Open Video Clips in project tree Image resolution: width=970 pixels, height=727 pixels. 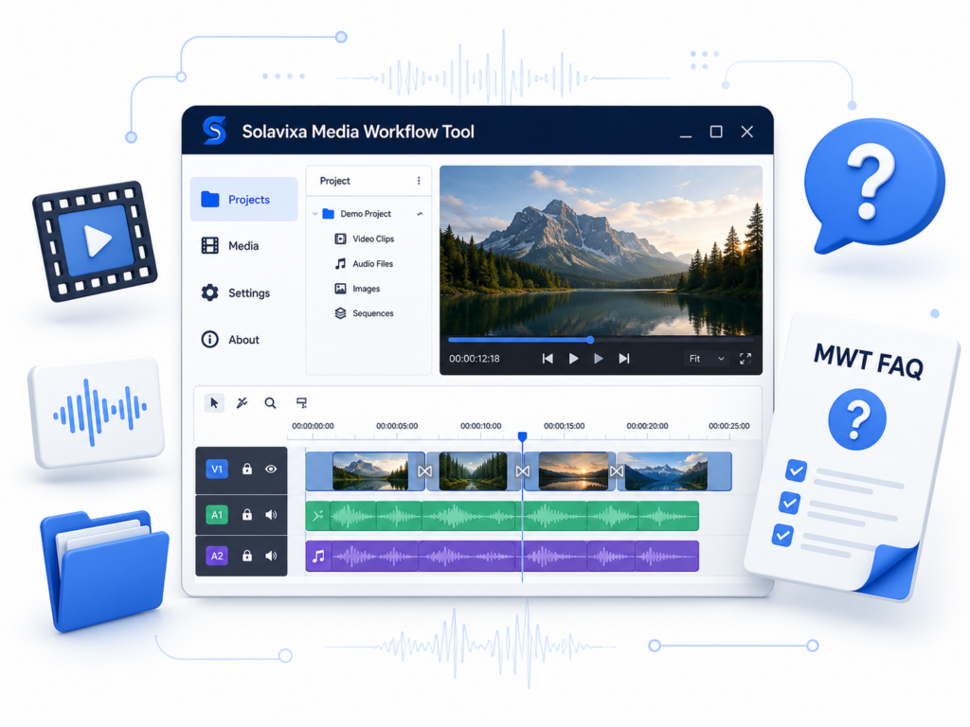point(365,239)
